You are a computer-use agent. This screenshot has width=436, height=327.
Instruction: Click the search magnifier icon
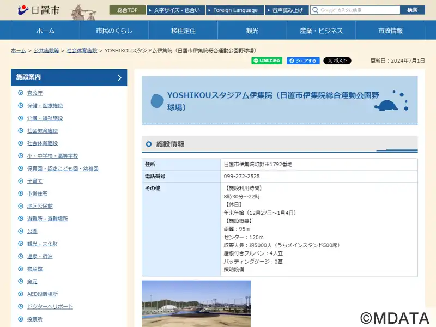tap(315, 10)
